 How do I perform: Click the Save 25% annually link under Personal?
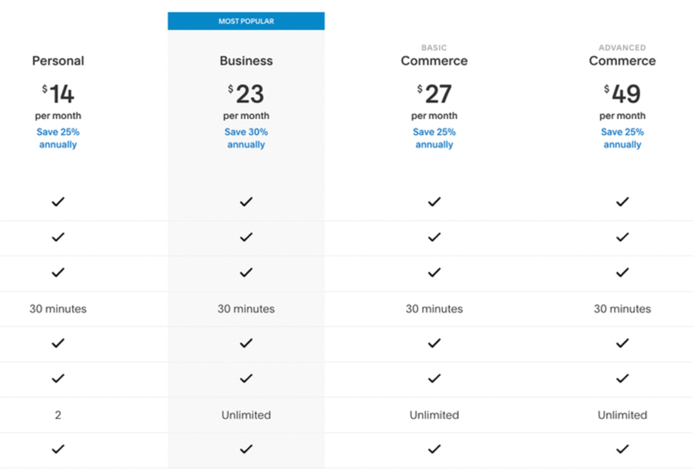pyautogui.click(x=58, y=138)
